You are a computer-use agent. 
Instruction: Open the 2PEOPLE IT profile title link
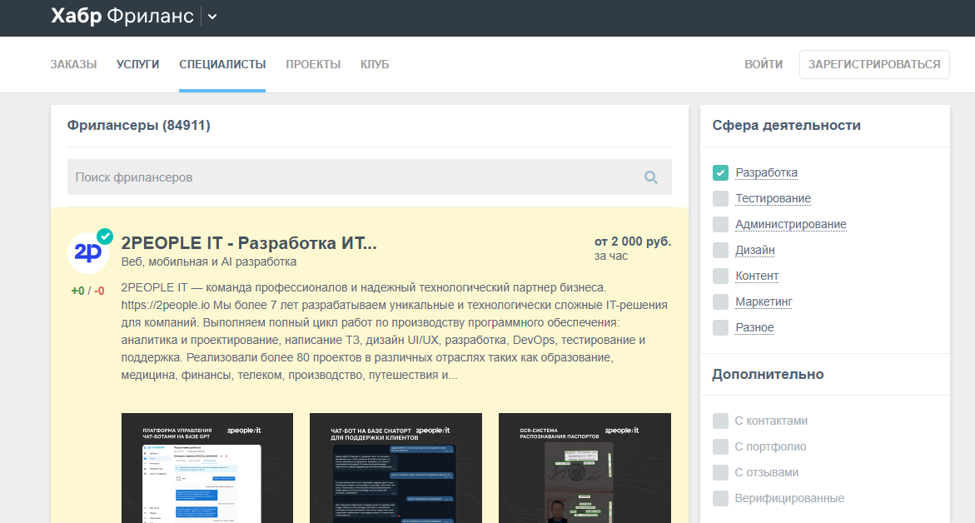point(249,243)
